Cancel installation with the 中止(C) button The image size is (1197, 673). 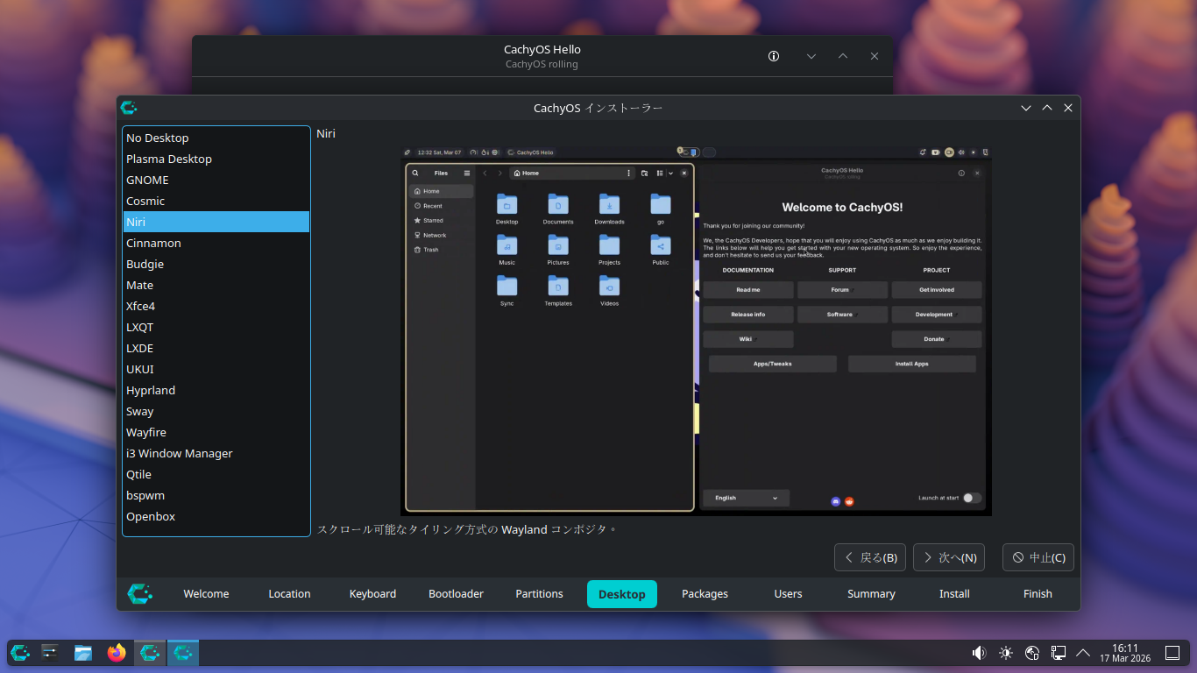click(x=1038, y=557)
